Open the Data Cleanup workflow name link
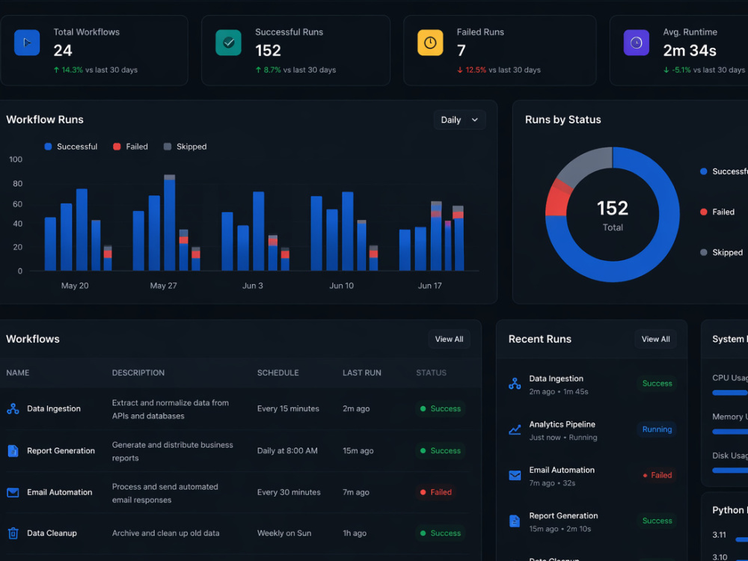 coord(52,533)
